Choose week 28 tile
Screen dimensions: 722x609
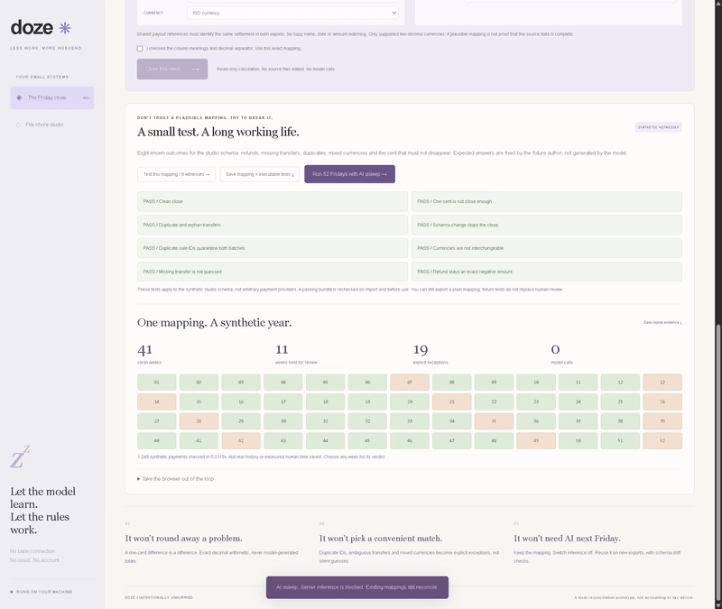(199, 421)
